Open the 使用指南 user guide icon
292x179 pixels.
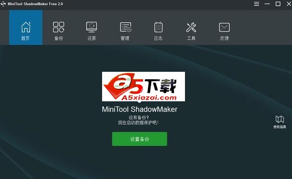(280, 122)
